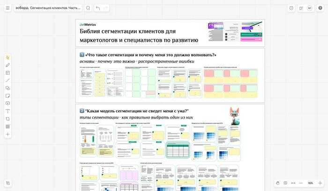Open the timer icon at top right
Viewport: 328px width, 191px height.
point(291,8)
